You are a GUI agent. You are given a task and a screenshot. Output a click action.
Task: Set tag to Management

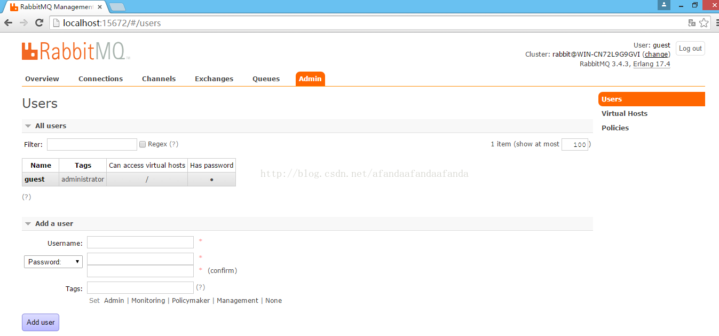pyautogui.click(x=238, y=301)
